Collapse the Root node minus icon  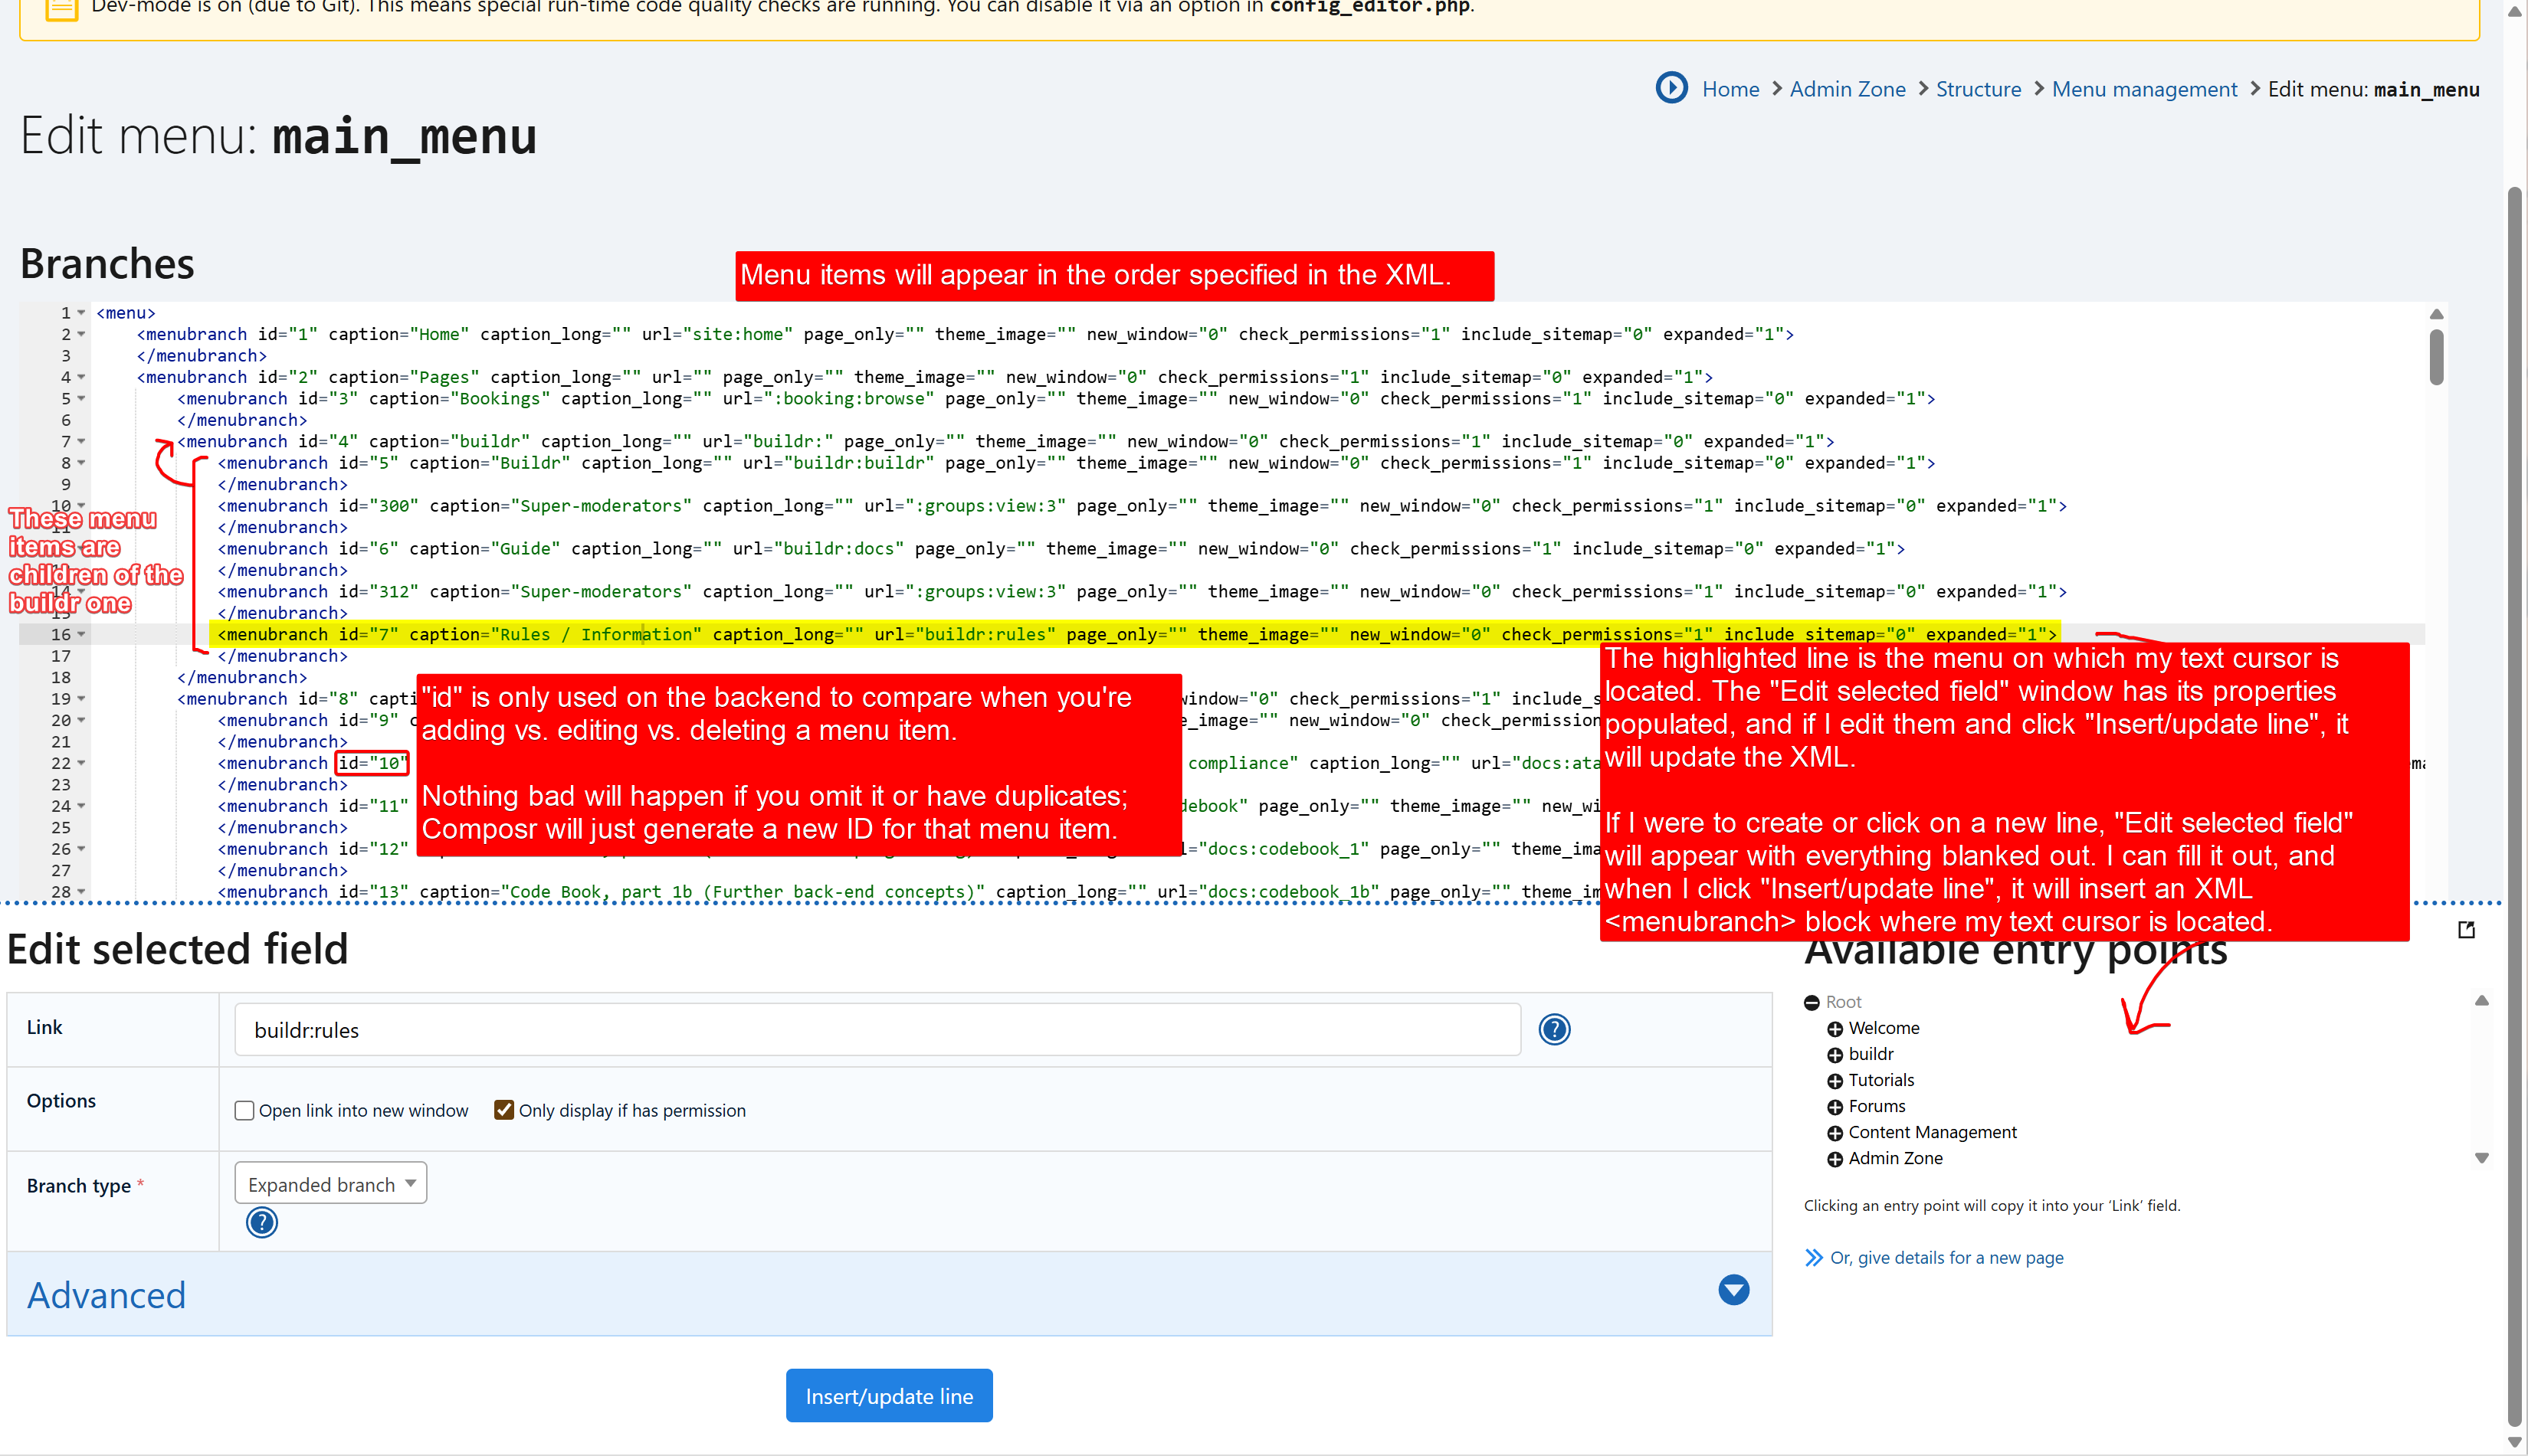tap(1812, 1002)
